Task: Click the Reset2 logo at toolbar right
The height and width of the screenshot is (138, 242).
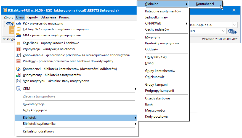Action: (x=232, y=31)
